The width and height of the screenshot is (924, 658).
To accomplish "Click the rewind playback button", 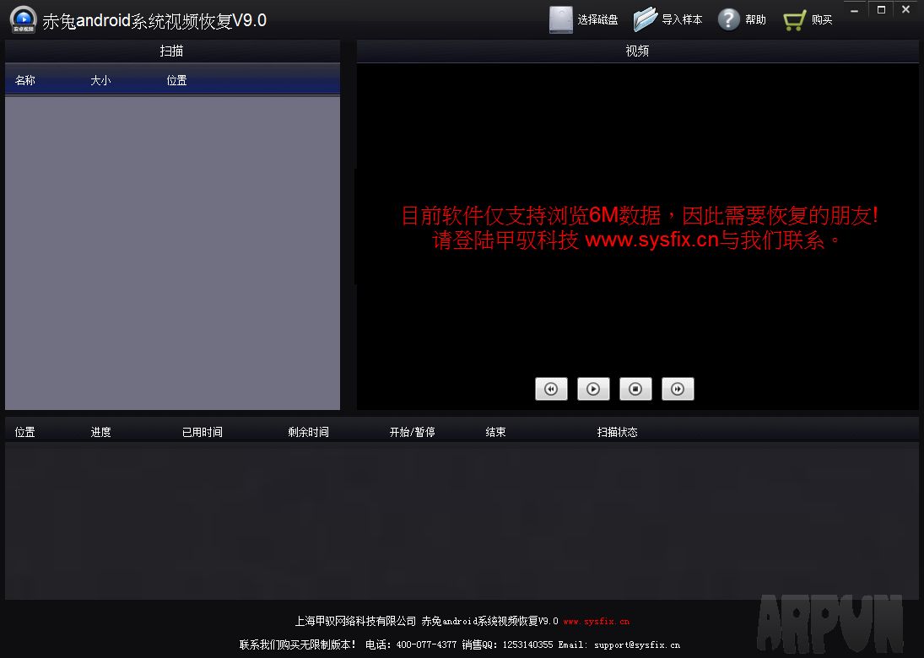I will click(x=551, y=389).
